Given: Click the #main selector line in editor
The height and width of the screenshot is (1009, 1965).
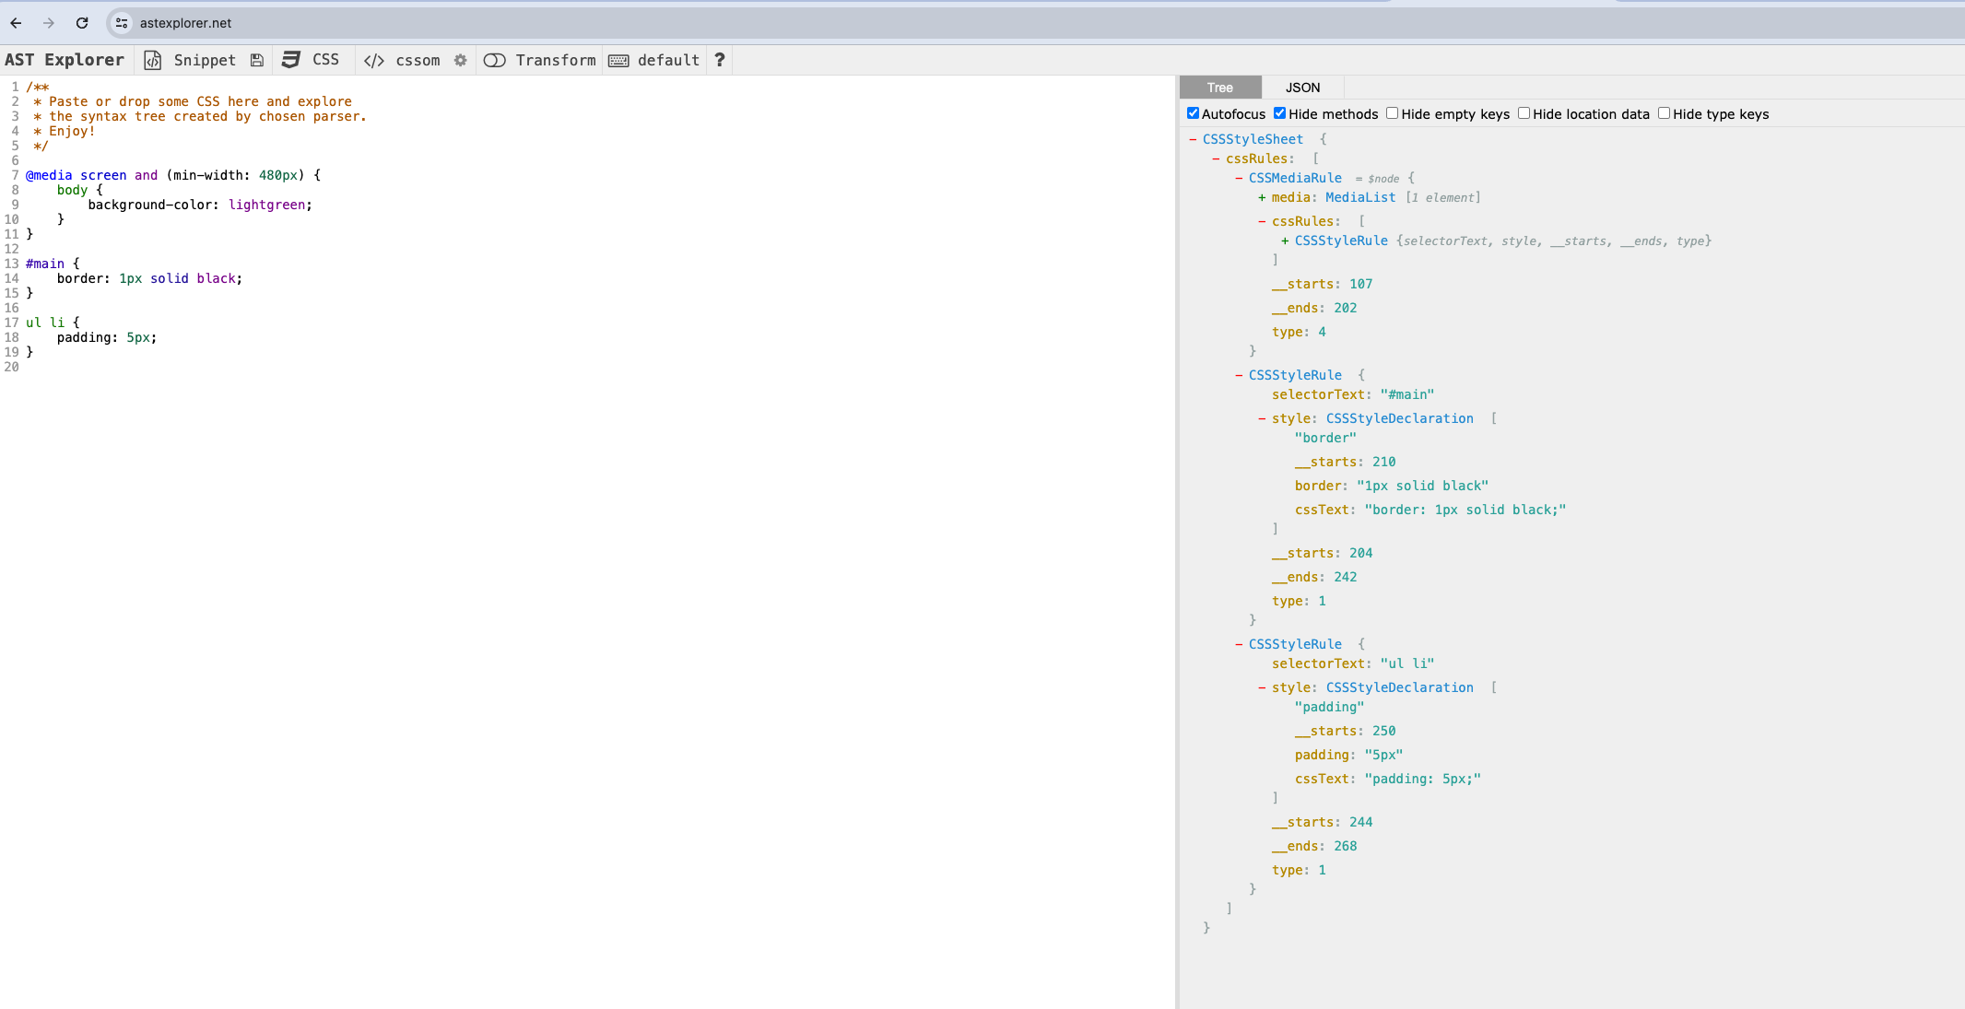Looking at the screenshot, I should point(53,264).
